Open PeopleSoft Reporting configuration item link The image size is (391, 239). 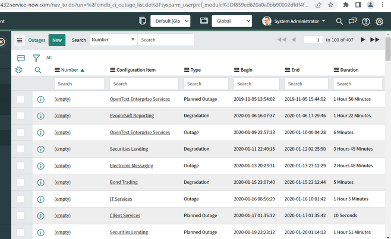pos(132,116)
